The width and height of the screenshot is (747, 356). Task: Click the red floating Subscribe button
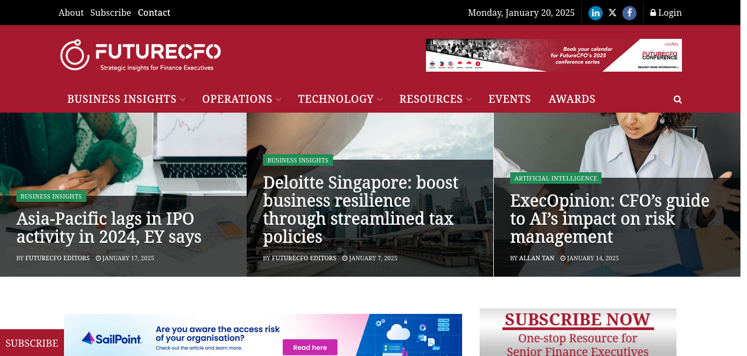click(x=32, y=343)
